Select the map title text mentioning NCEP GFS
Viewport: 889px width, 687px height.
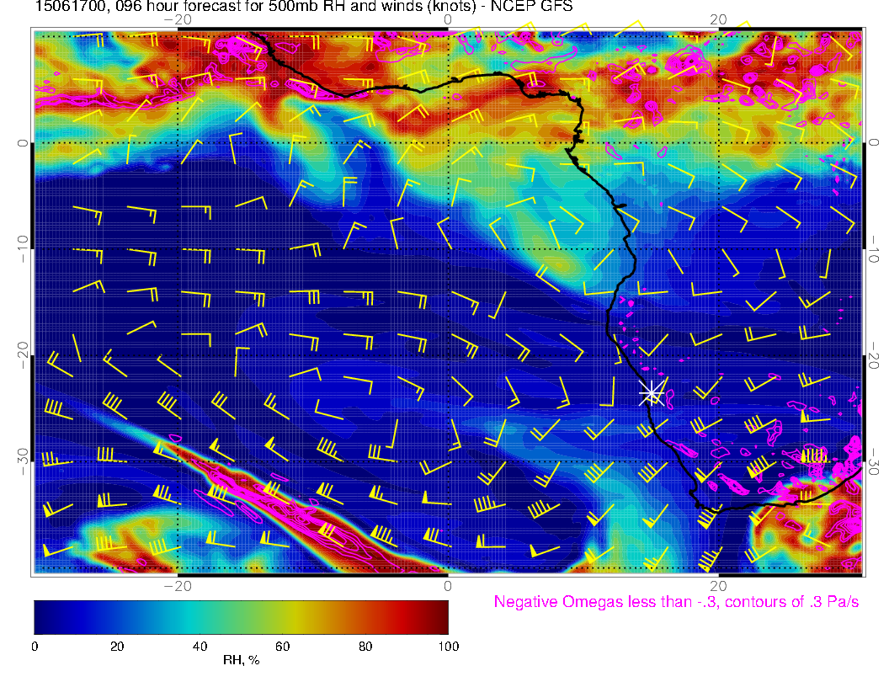point(304,7)
